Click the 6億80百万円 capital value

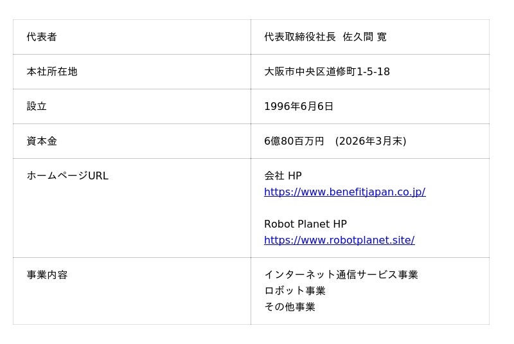point(294,141)
